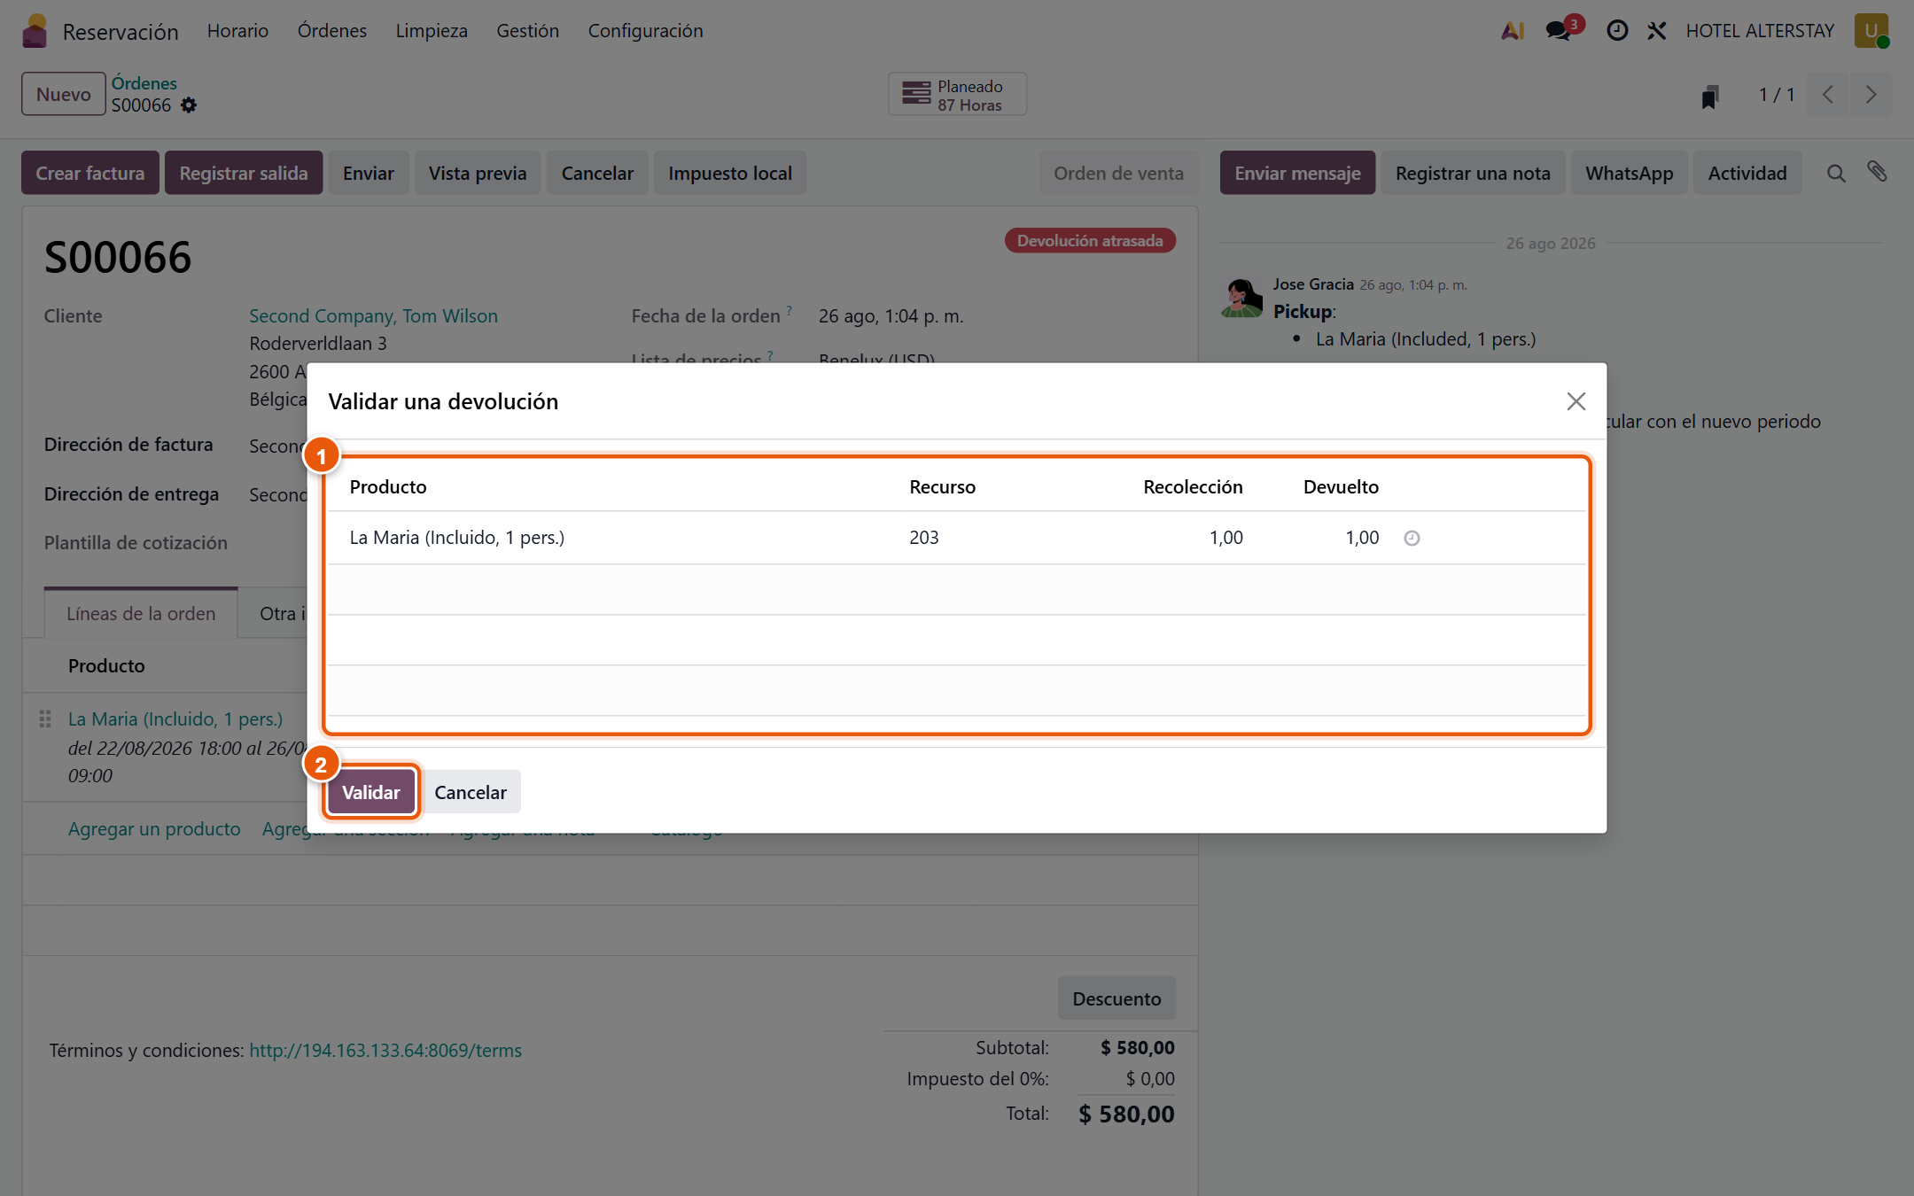Viewport: 1914px width, 1196px height.
Task: Click the gear icon next to S00066
Action: pos(189,105)
